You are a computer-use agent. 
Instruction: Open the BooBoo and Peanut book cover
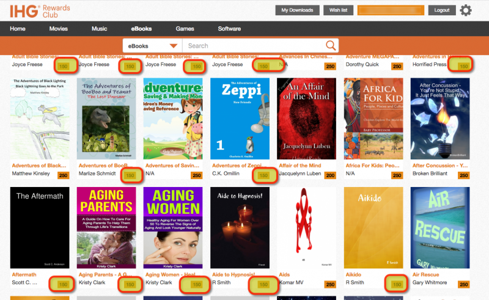[x=106, y=119]
